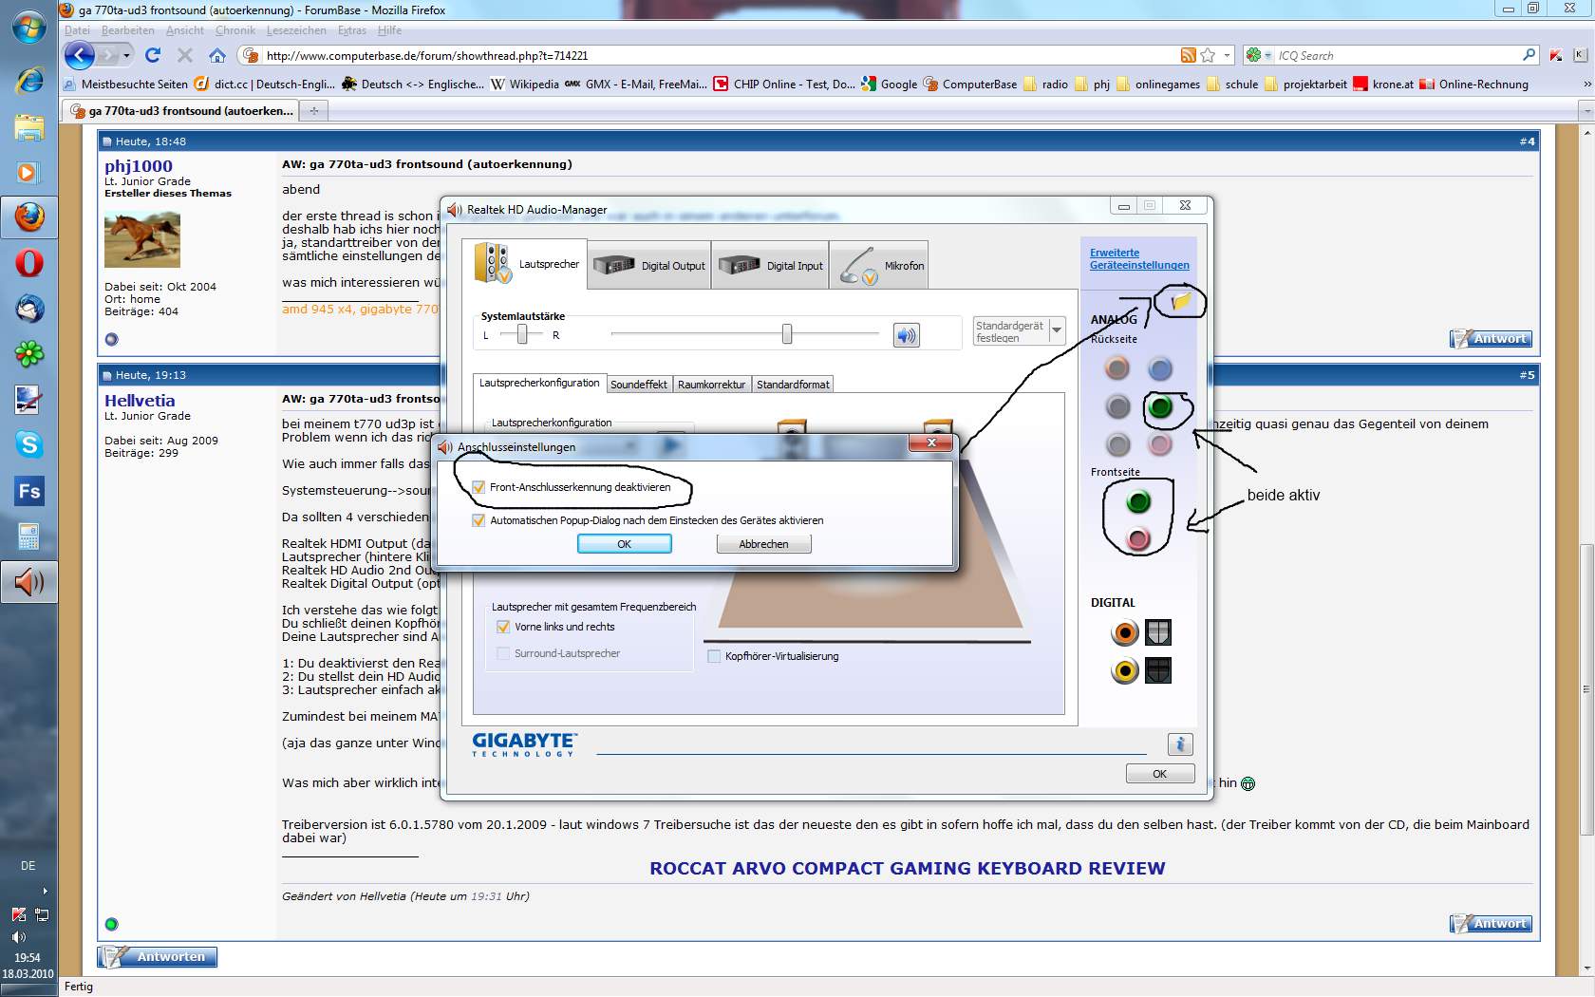This screenshot has width=1595, height=997.
Task: Click the Windows Start orb
Action: click(28, 27)
